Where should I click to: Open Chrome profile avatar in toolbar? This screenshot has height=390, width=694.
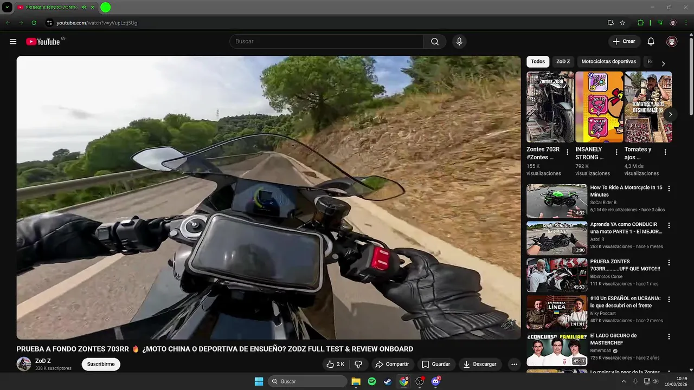click(x=673, y=23)
